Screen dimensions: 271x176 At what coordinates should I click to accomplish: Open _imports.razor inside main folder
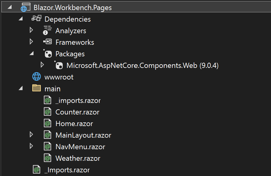pyautogui.click(x=78, y=100)
